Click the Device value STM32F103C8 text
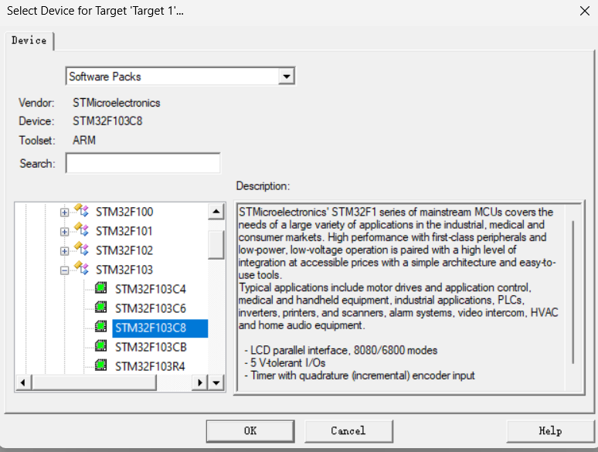 tap(107, 121)
